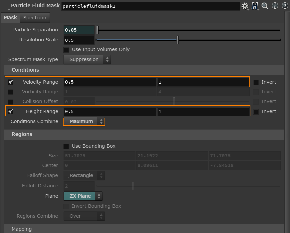Open the node info icon
Viewport: 290px width, 233px height.
pos(275,6)
